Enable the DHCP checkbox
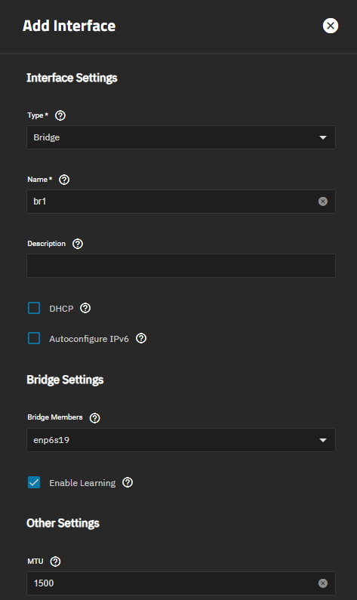Screen dimensions: 357x600 (34, 308)
